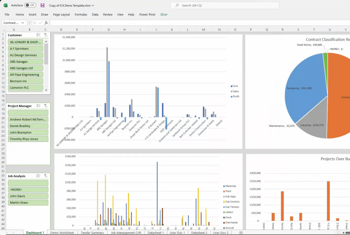
Task: Open the View ribbon tab
Action: [120, 14]
